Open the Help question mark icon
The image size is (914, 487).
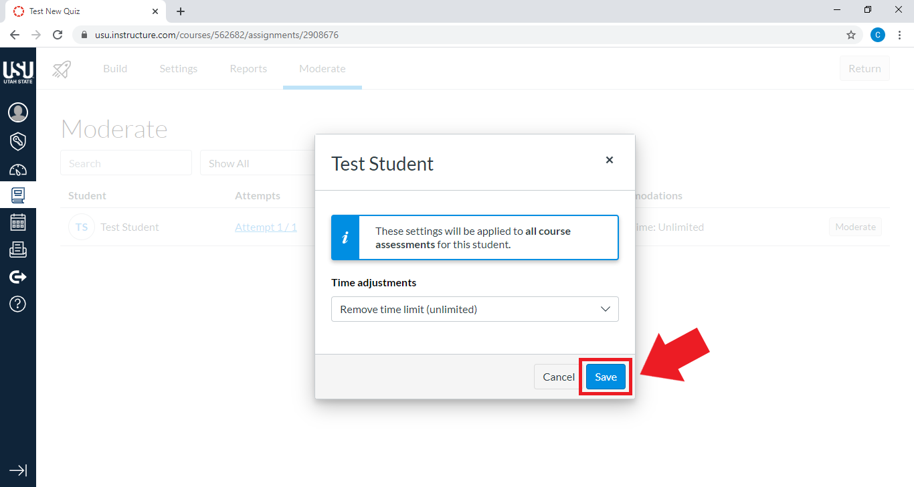point(18,304)
